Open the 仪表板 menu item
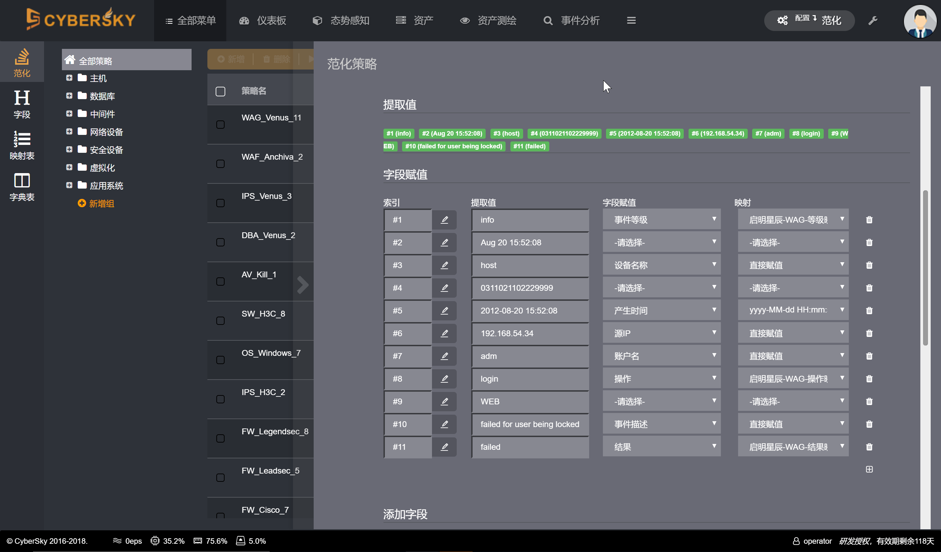Viewport: 941px width, 552px height. coord(263,21)
